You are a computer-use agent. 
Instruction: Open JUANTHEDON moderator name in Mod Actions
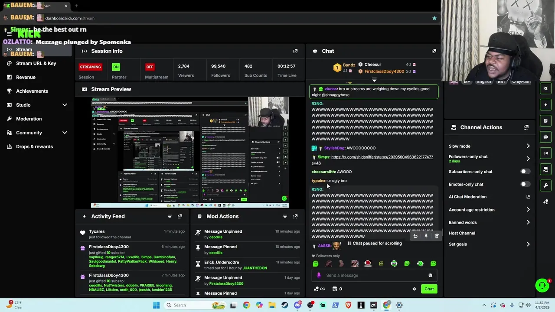click(255, 268)
